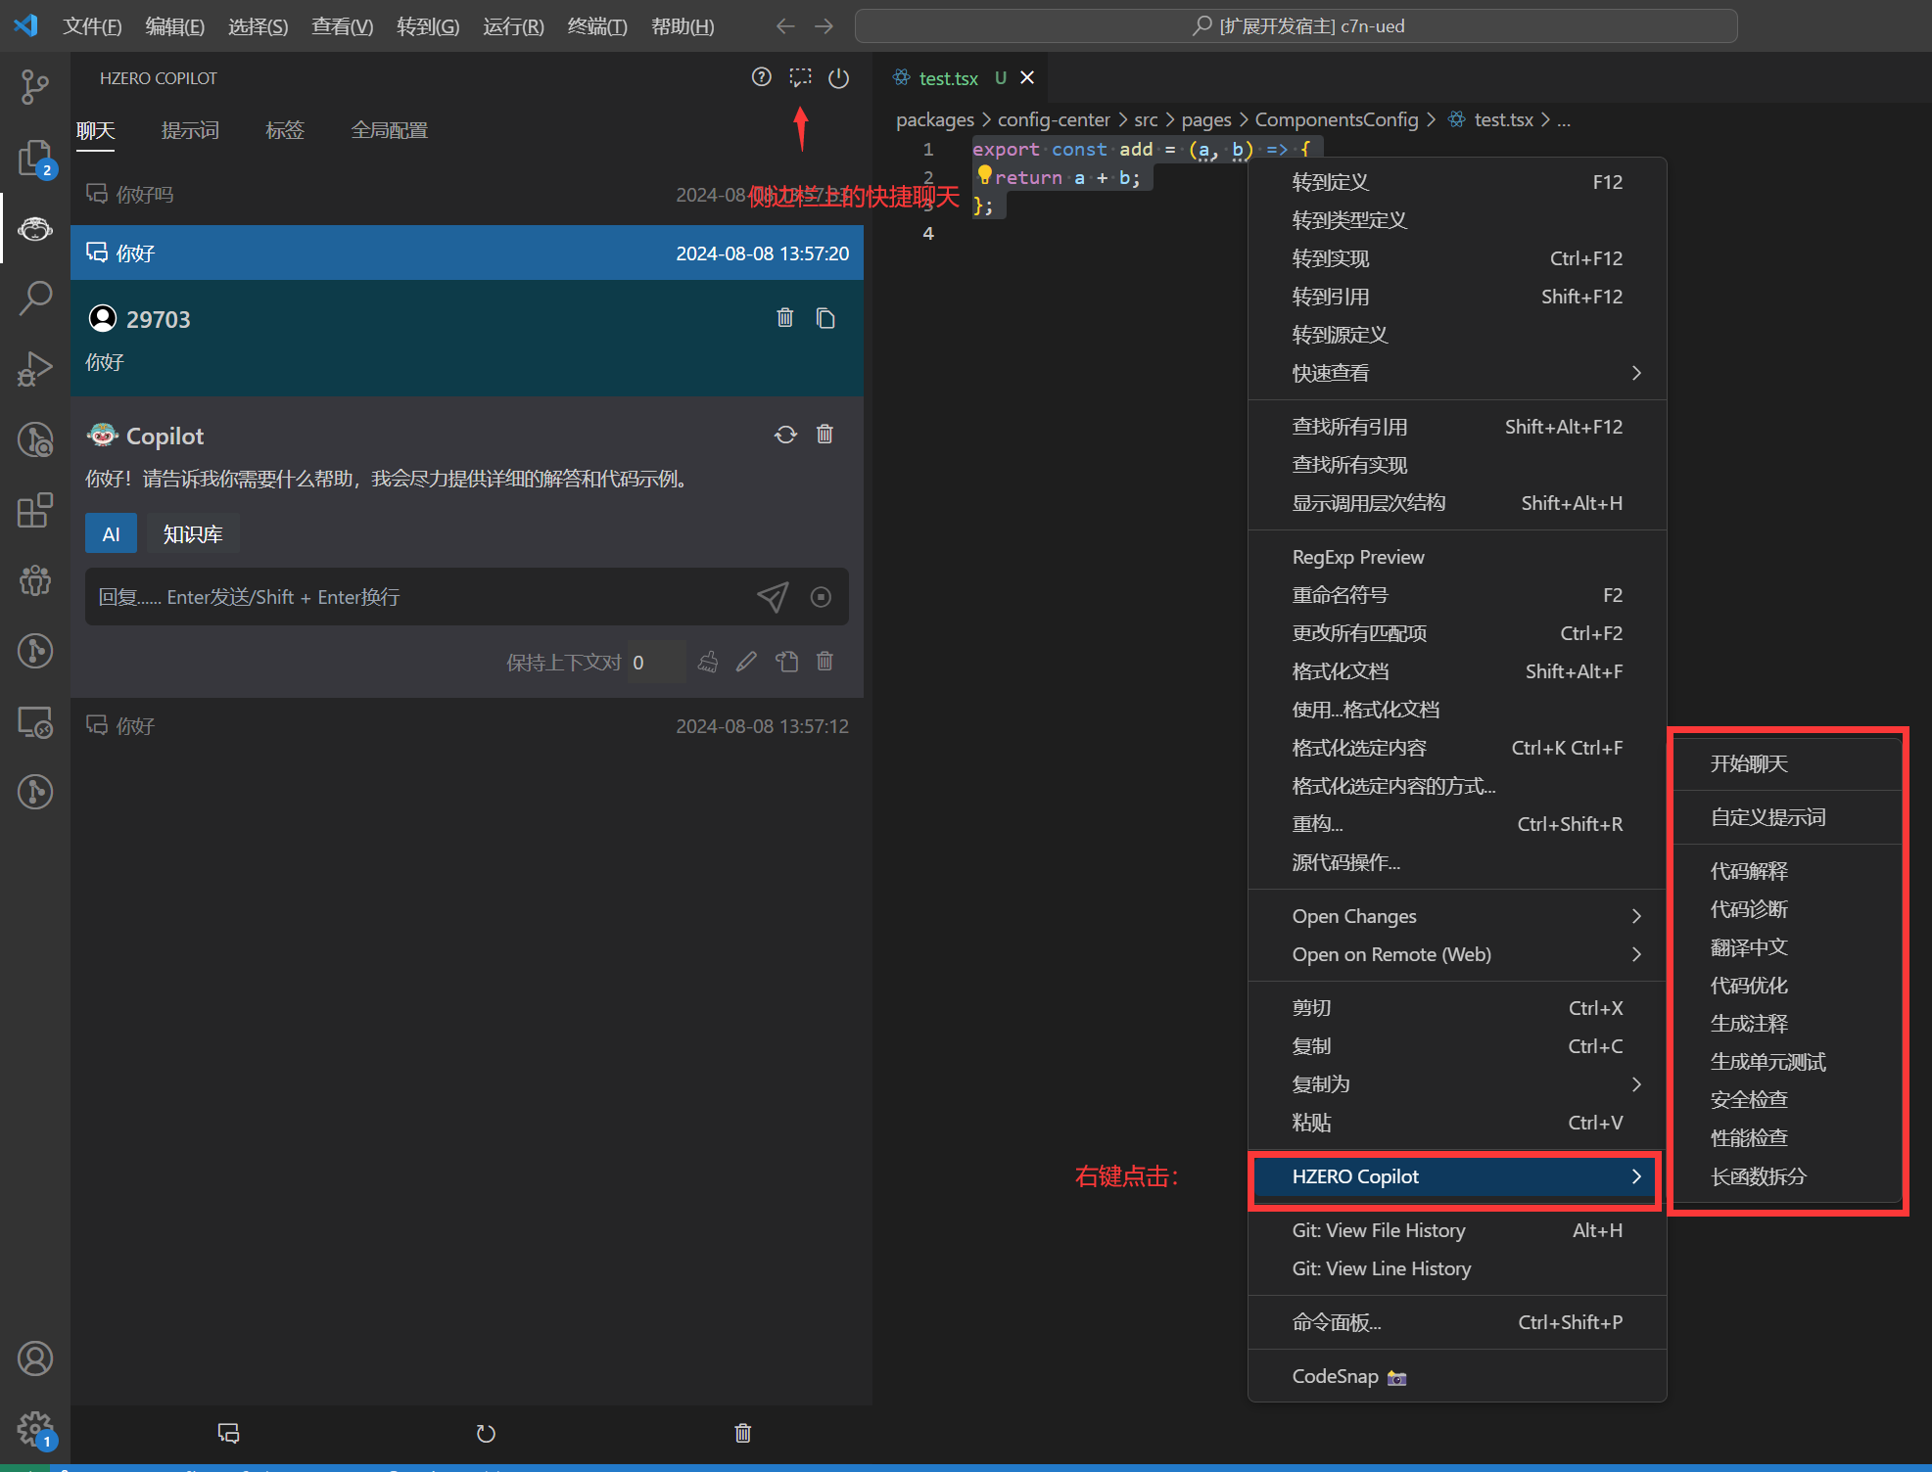Switch to the 标签 tab
Image resolution: width=1932 pixels, height=1472 pixels.
click(x=285, y=130)
